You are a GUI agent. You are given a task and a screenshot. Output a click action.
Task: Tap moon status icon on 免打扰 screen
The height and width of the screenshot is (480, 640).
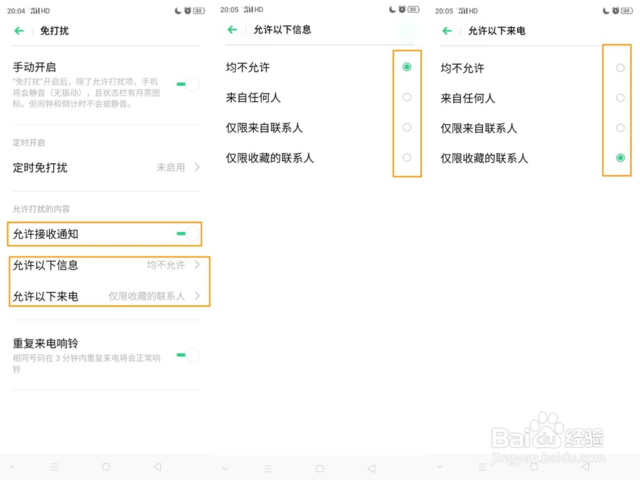tap(178, 11)
